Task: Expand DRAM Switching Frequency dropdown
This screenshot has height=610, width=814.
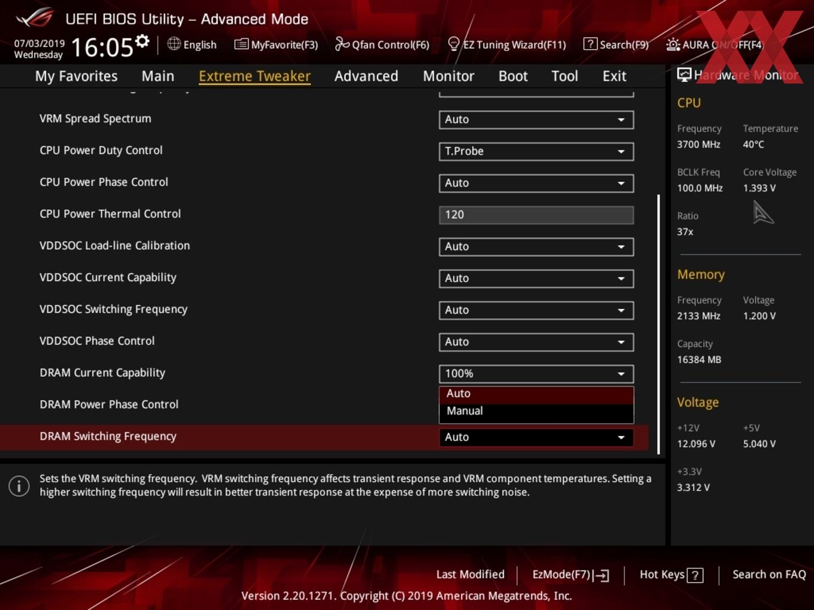Action: 536,437
